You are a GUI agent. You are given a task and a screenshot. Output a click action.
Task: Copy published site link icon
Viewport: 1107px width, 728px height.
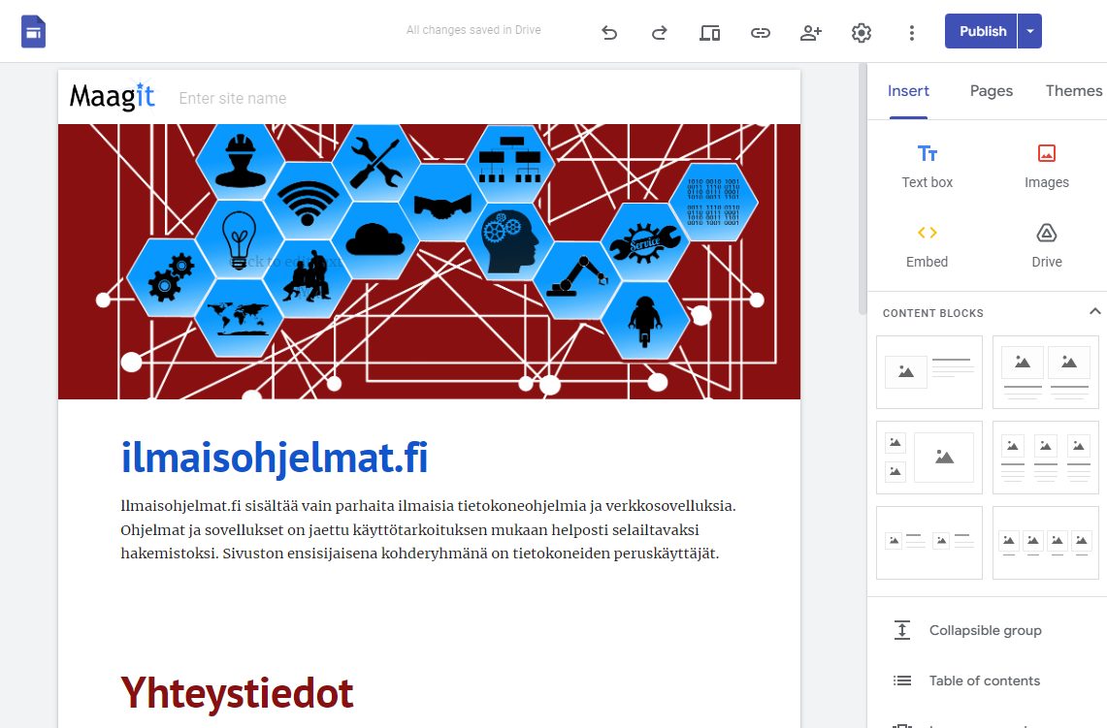[x=761, y=32]
